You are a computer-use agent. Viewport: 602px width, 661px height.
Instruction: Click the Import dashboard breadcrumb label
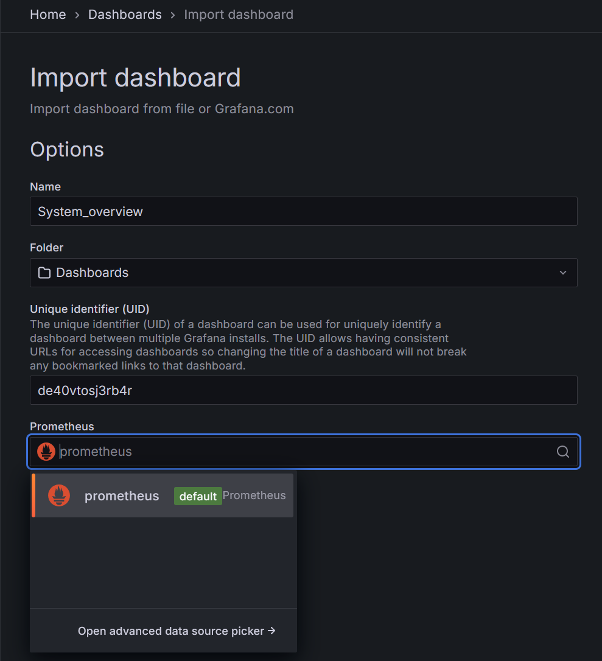pyautogui.click(x=238, y=15)
